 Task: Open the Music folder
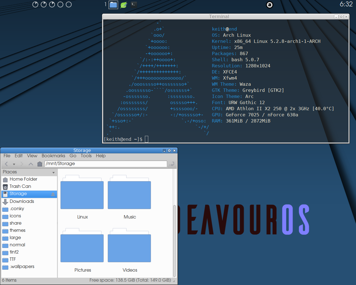point(130,197)
